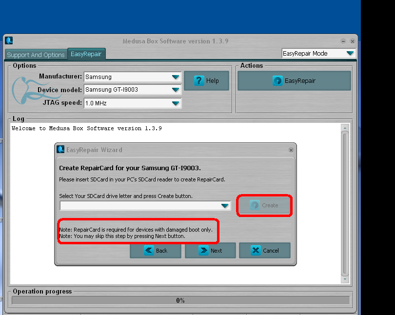Viewport: 395px width, 315px height.
Task: Click the Medusa logo icon in title bar
Action: (x=9, y=40)
